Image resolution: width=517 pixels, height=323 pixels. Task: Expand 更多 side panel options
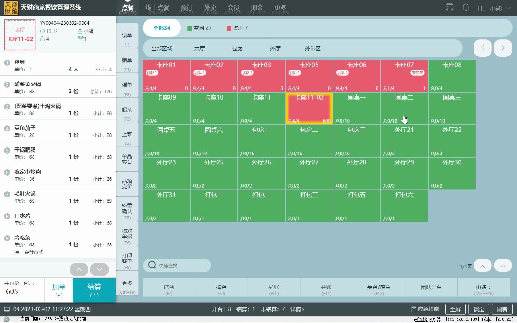pos(127,283)
